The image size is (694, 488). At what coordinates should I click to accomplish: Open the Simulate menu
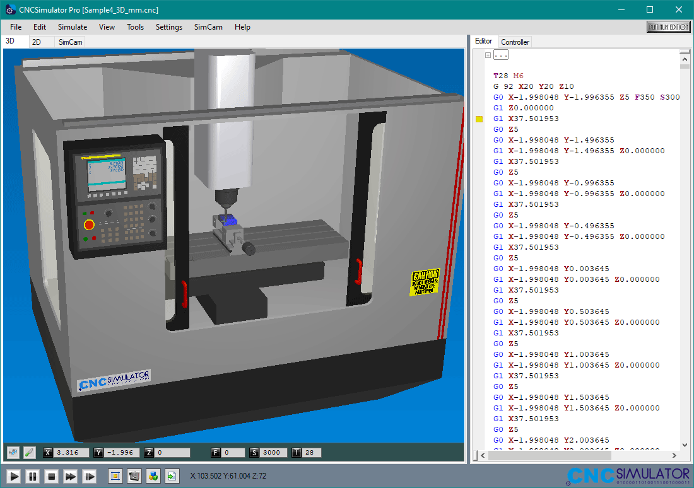tap(72, 26)
